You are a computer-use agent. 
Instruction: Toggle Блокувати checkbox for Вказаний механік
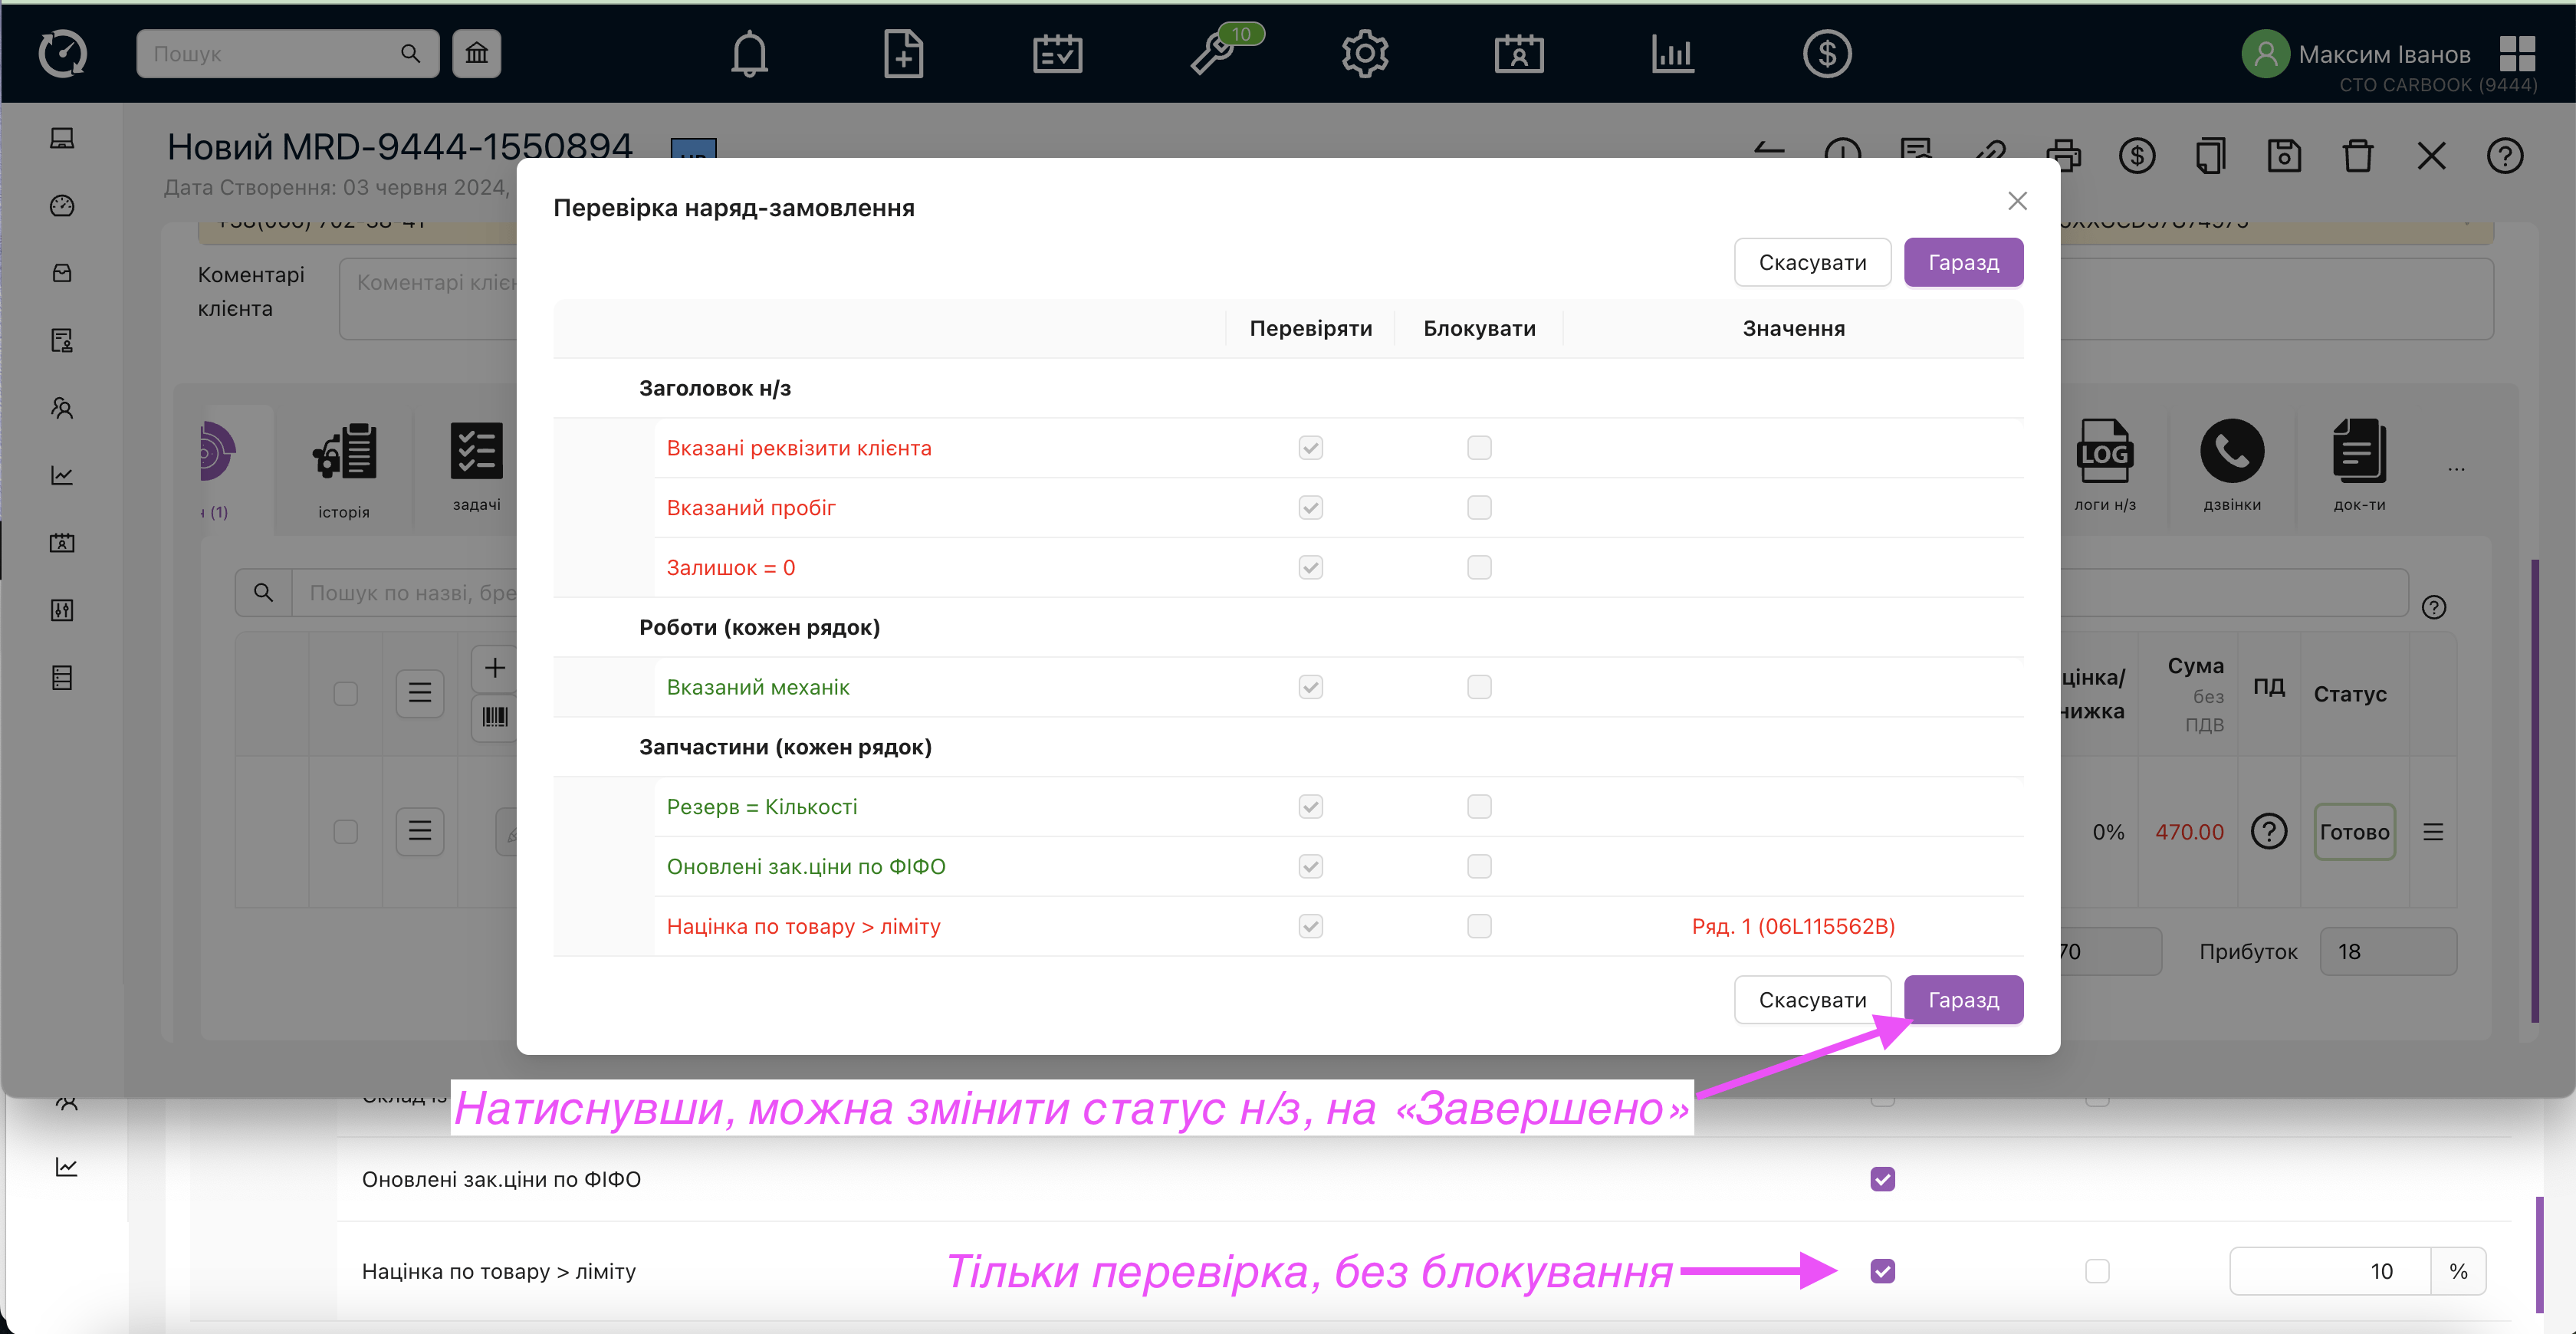tap(1479, 687)
